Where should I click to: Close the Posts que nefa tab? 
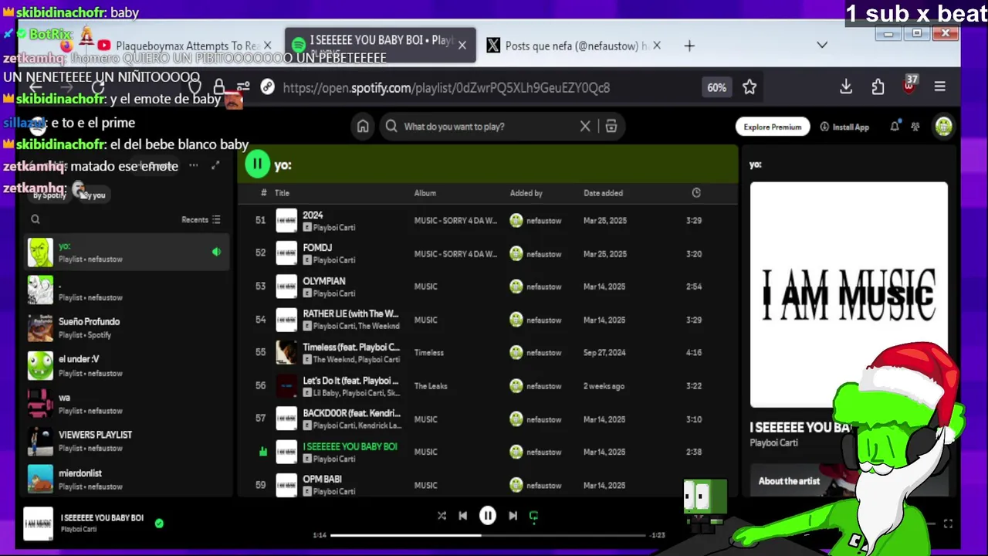657,46
